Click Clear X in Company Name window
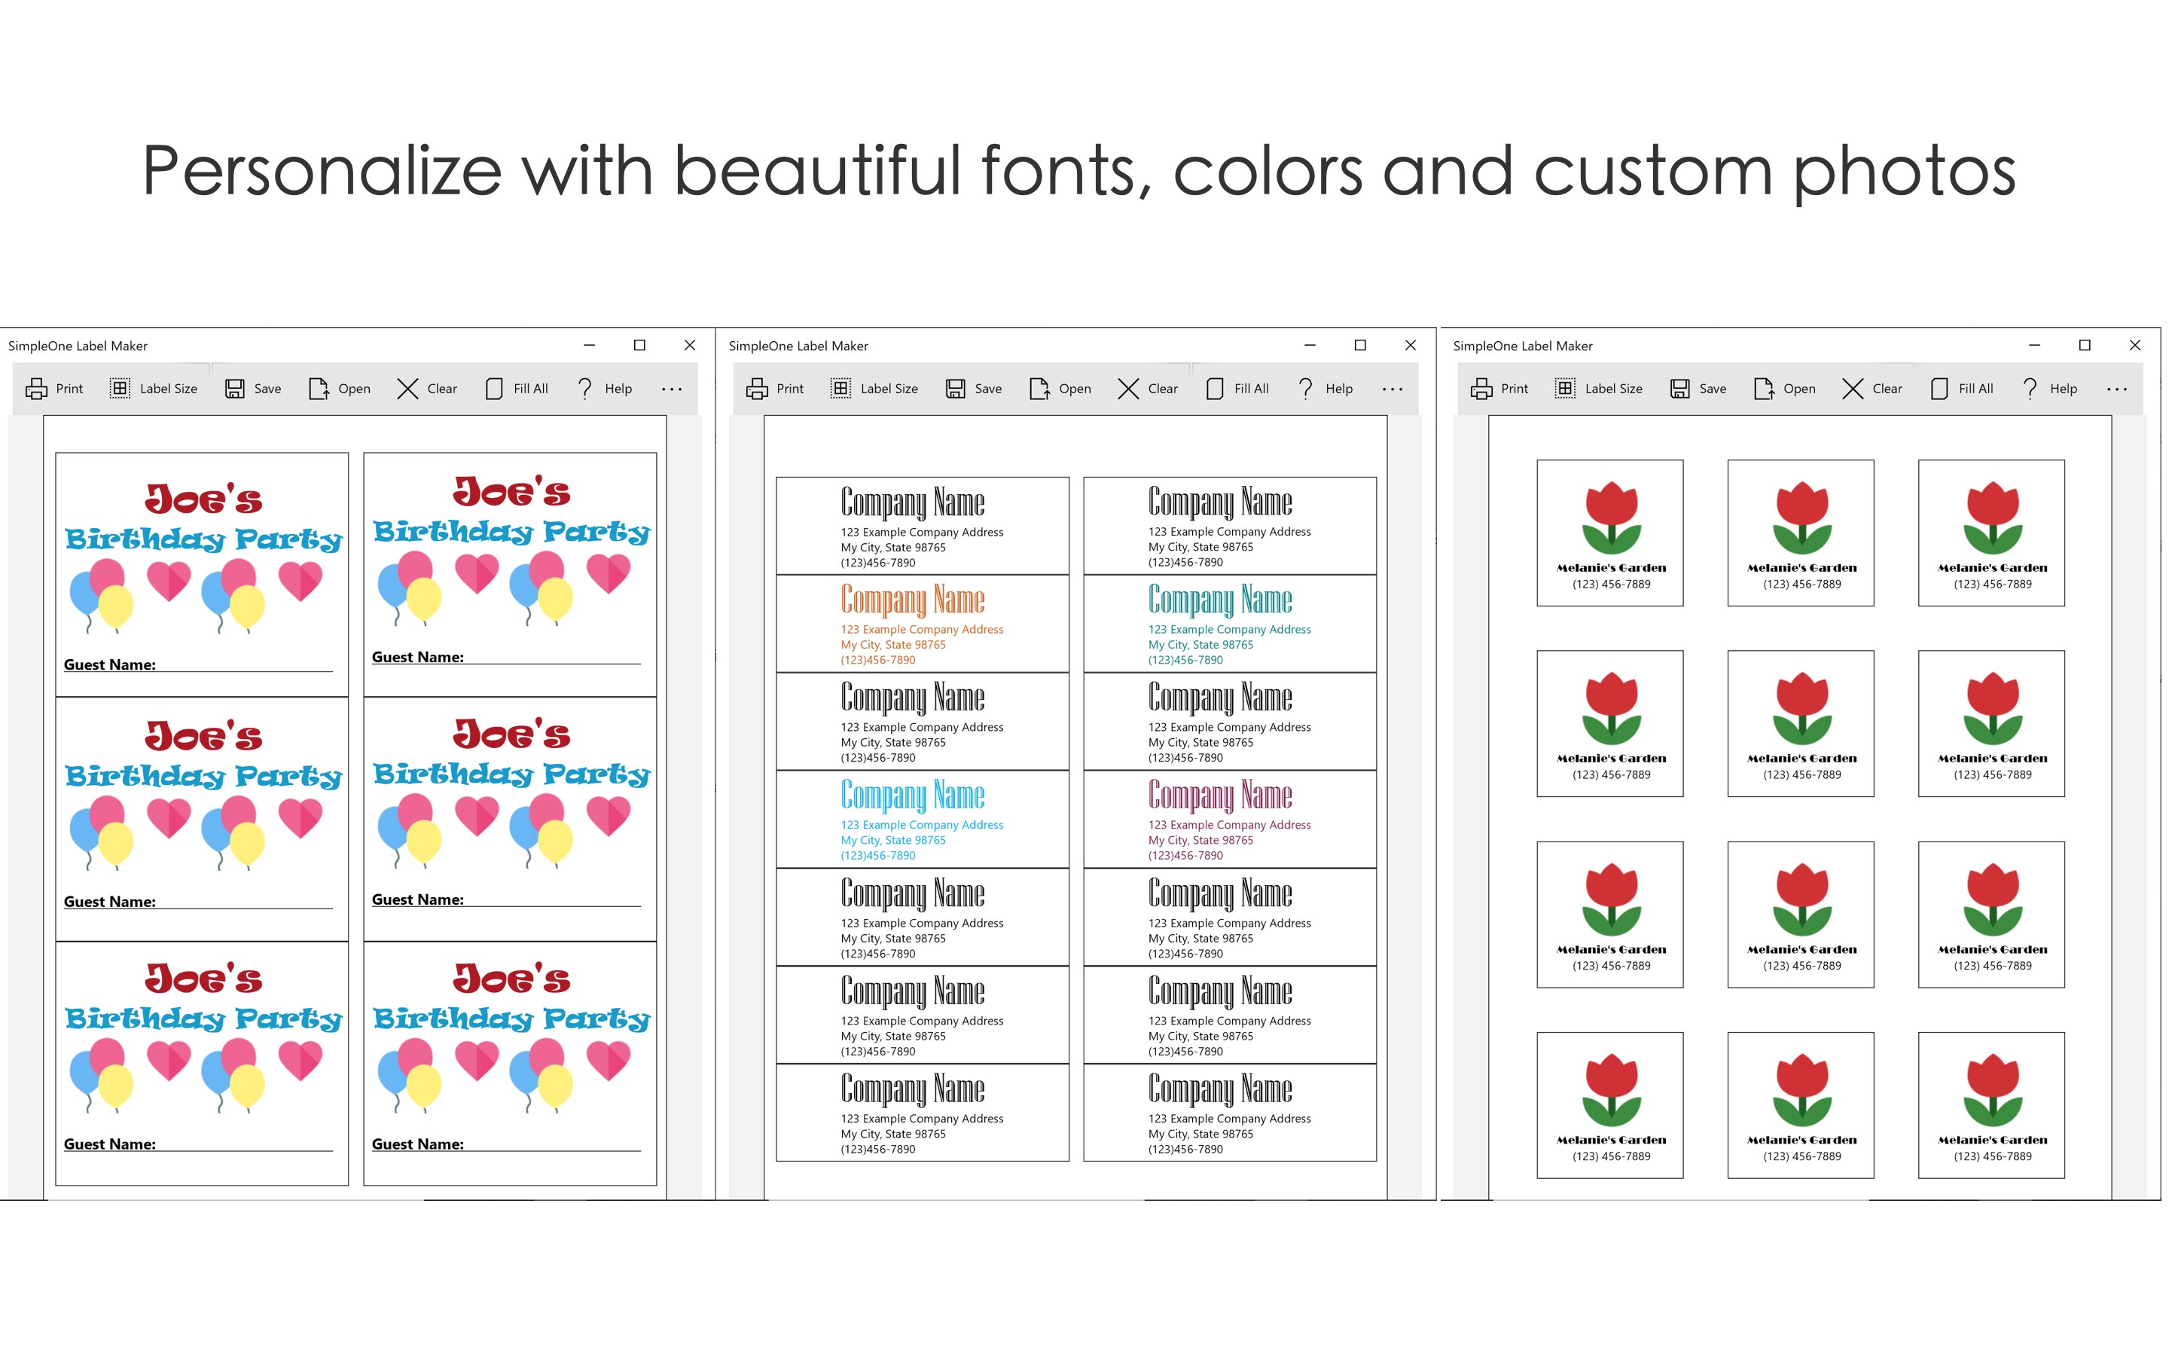This screenshot has width=2169, height=1356. click(x=1127, y=388)
